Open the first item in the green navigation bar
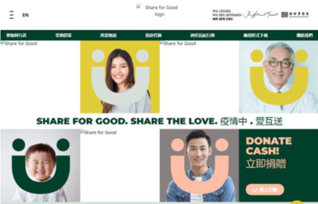 tap(16, 35)
